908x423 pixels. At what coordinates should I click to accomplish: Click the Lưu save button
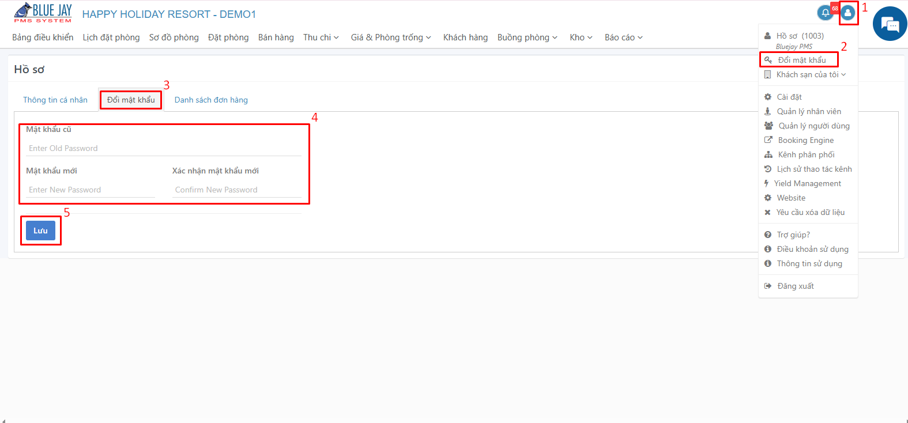(40, 231)
